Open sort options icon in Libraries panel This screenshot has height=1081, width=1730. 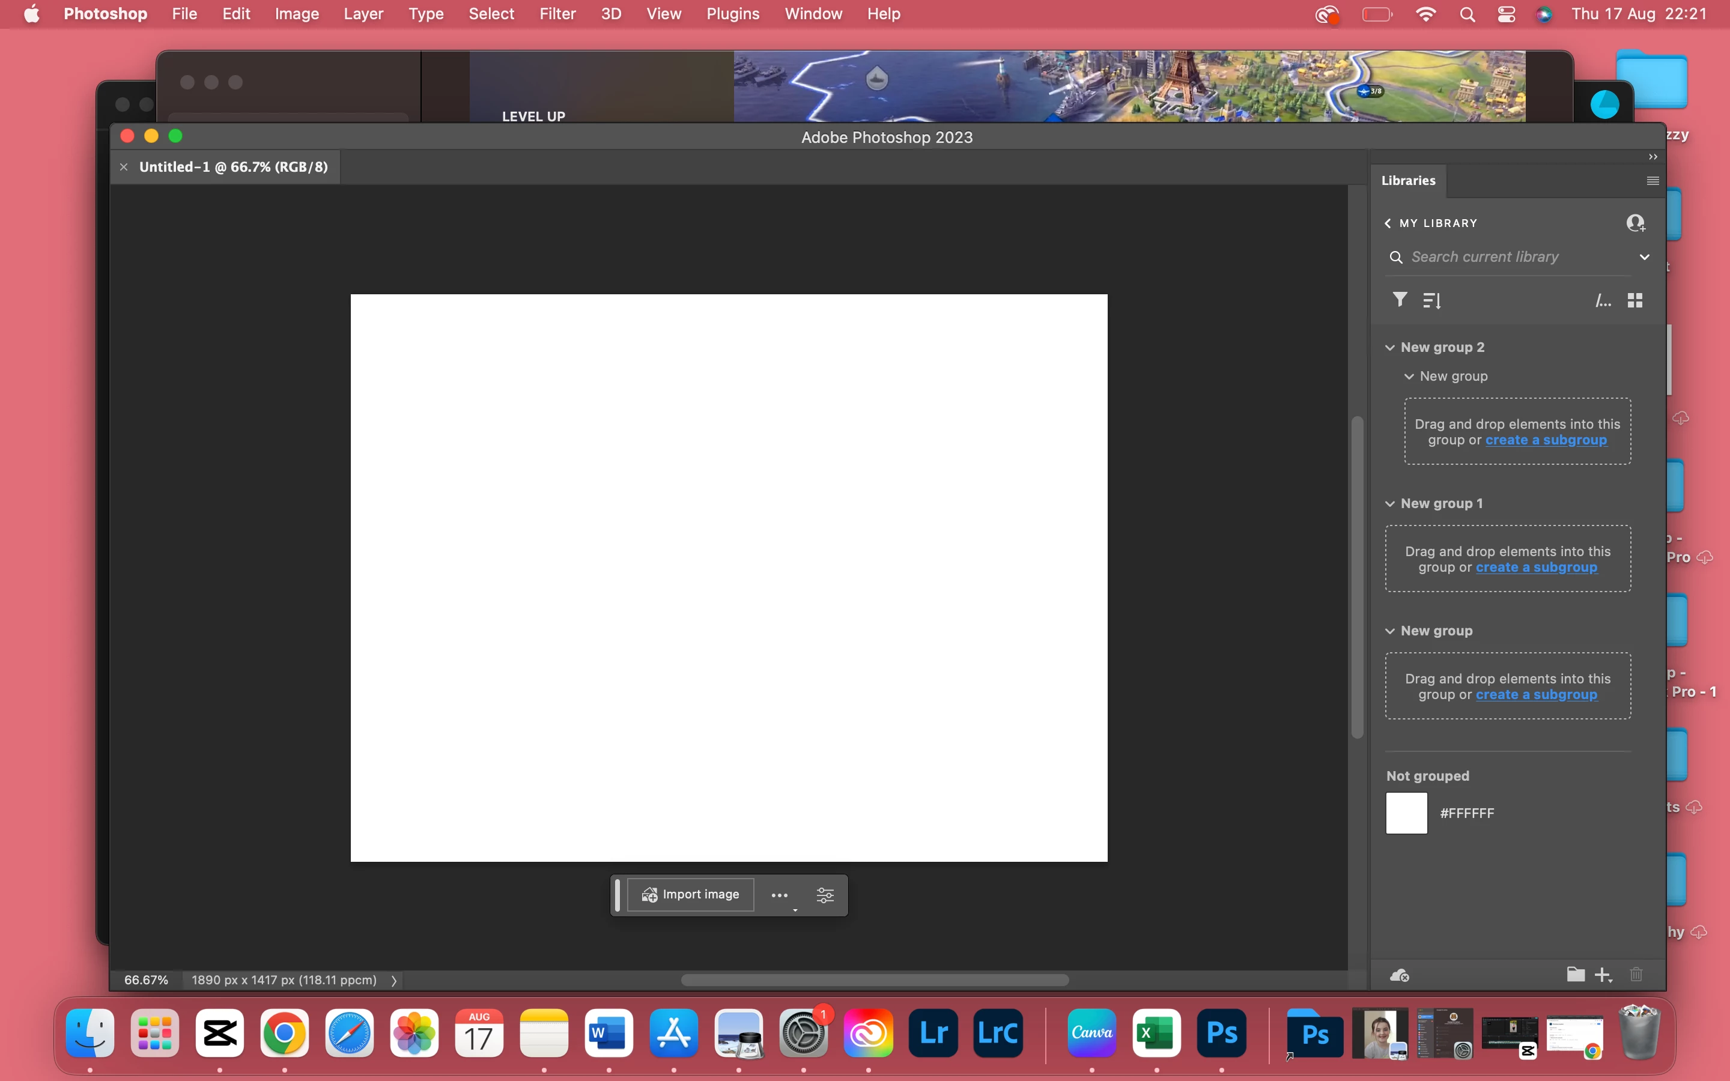pyautogui.click(x=1431, y=301)
